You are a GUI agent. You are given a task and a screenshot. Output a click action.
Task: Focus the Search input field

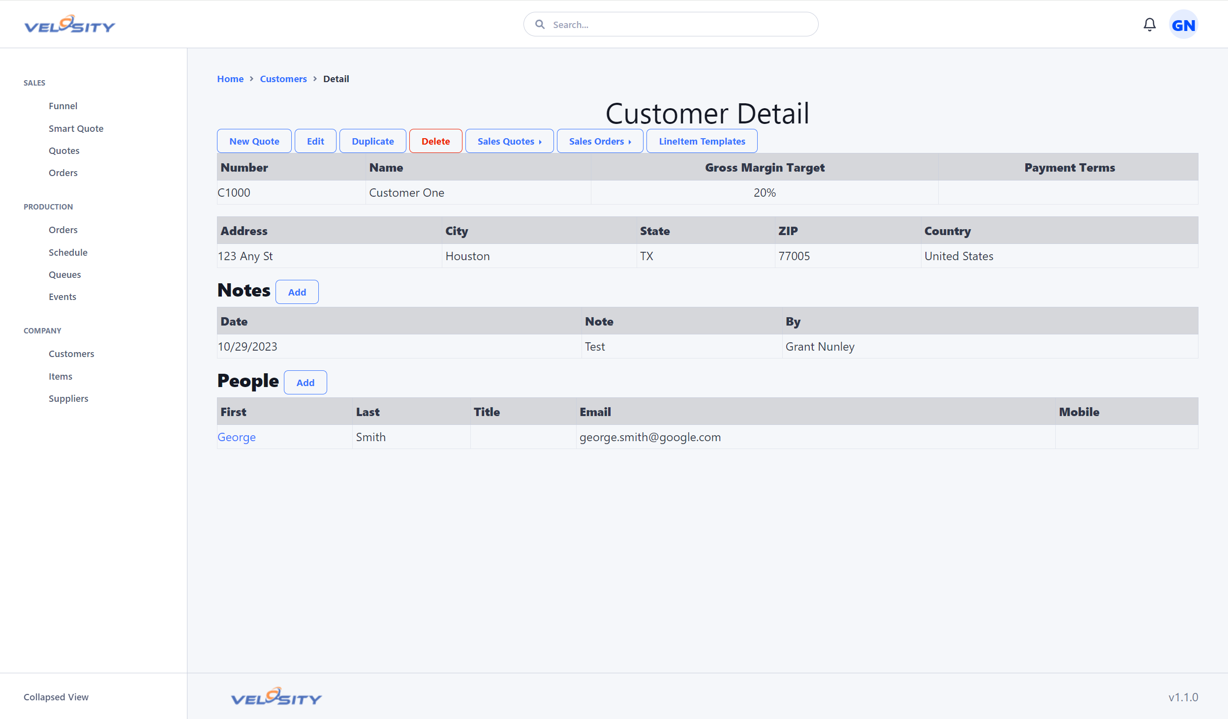click(671, 24)
